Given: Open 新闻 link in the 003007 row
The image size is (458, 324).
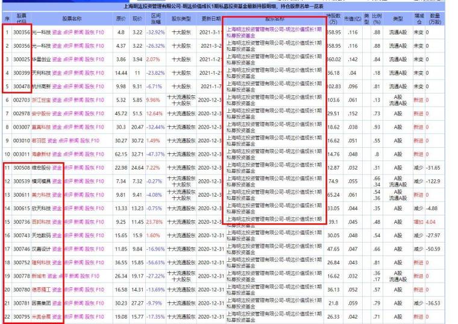Looking at the screenshot, I should pos(78,127).
